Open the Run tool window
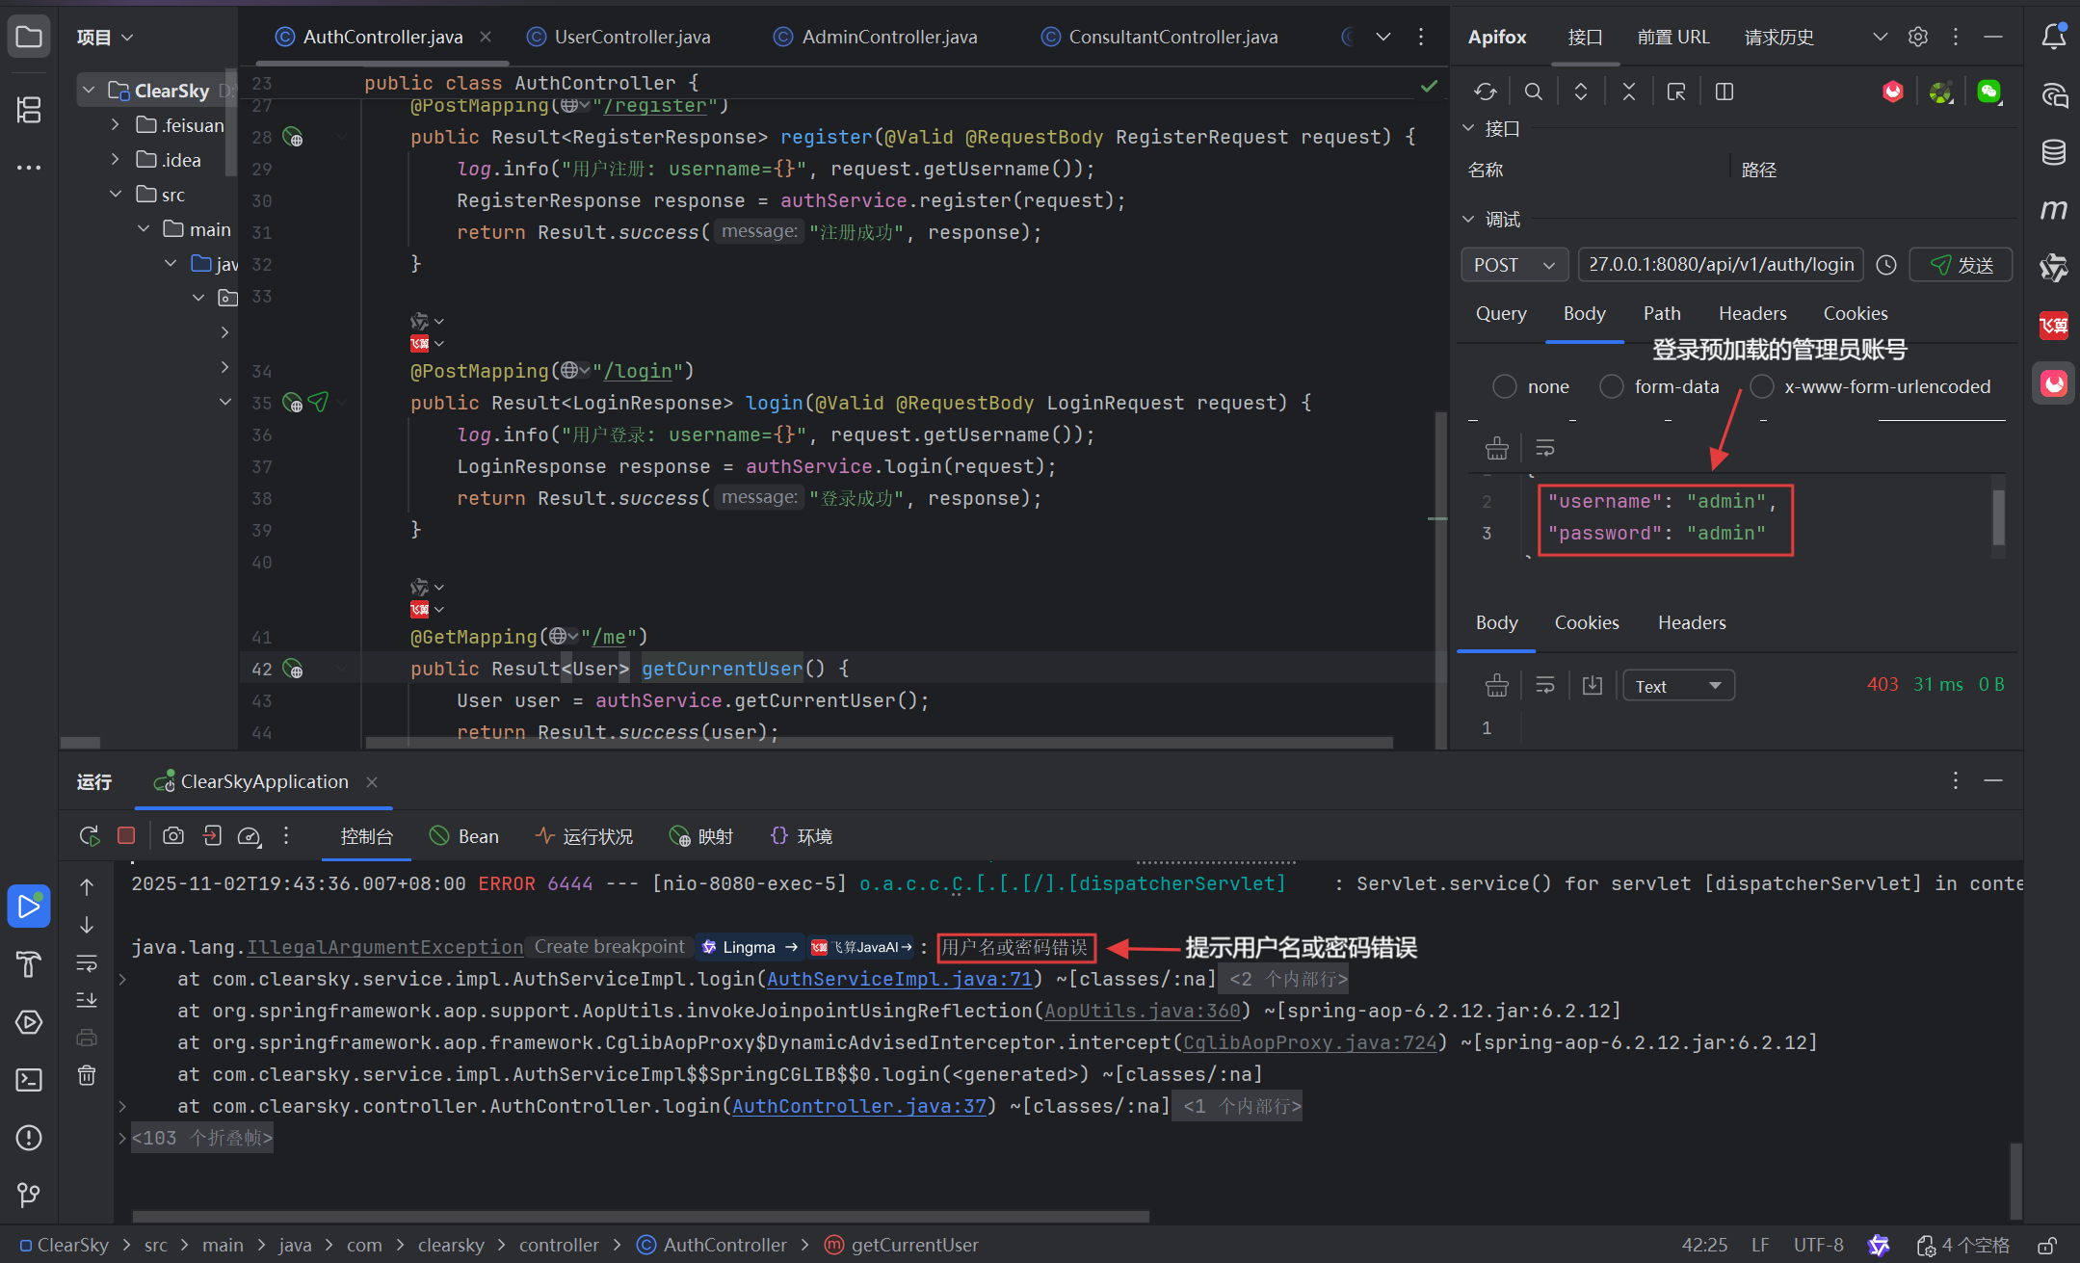Image resolution: width=2080 pixels, height=1263 pixels. [x=29, y=907]
